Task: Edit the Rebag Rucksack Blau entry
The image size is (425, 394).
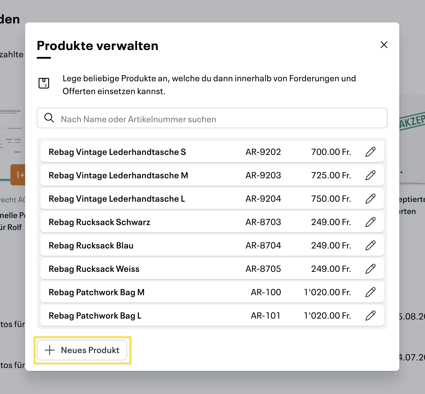Action: (371, 245)
